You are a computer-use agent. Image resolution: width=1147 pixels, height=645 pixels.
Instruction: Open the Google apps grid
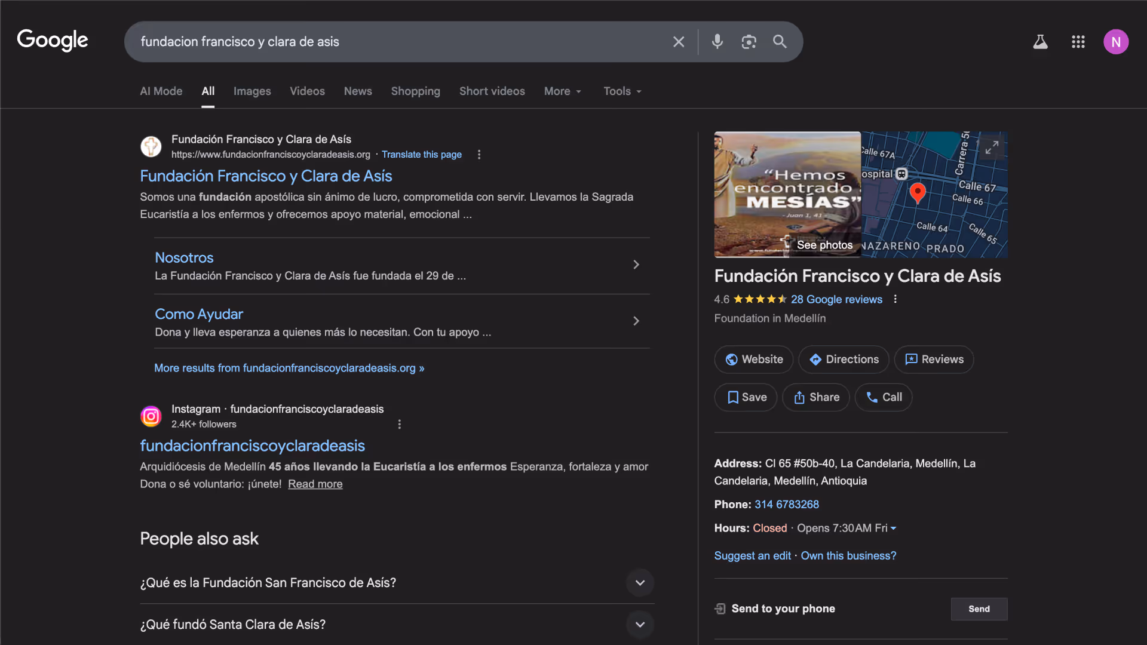1078,42
